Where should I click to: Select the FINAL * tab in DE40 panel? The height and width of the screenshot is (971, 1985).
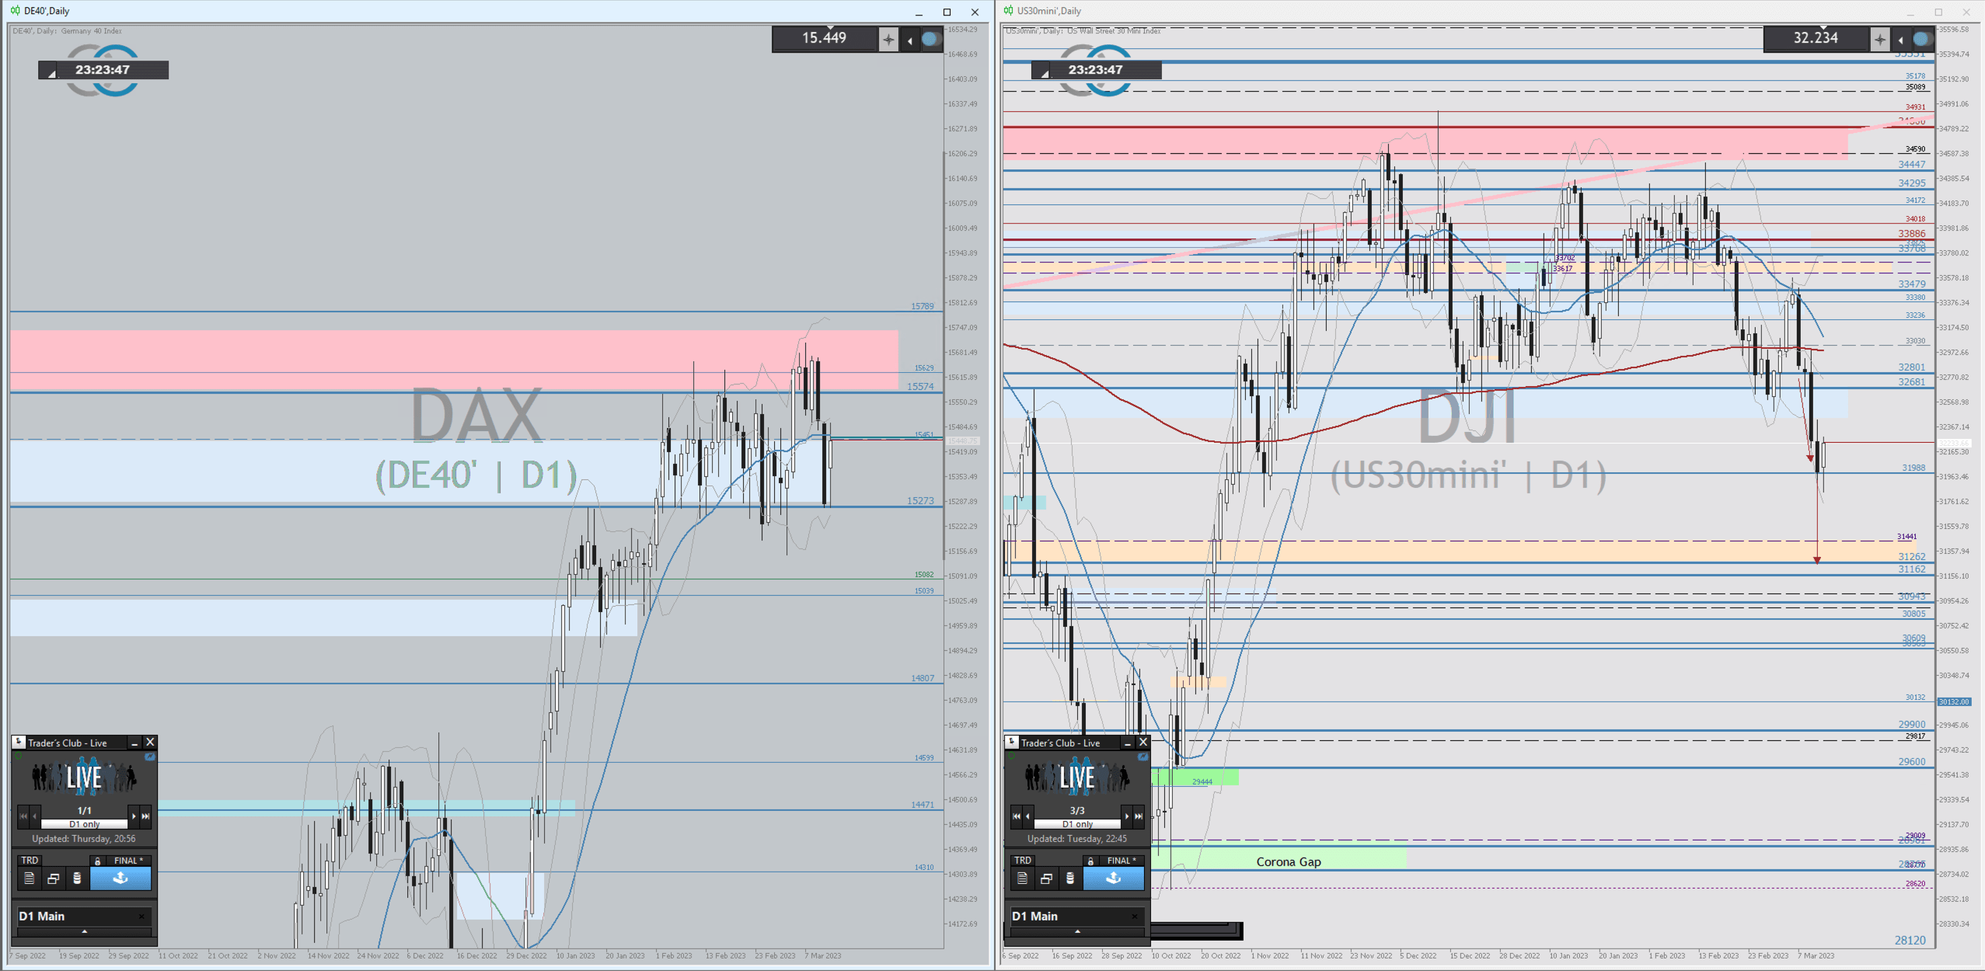pyautogui.click(x=128, y=860)
